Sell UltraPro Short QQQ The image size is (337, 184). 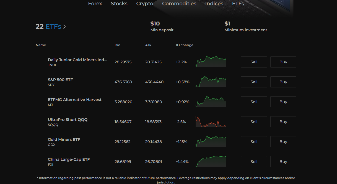coord(254,122)
